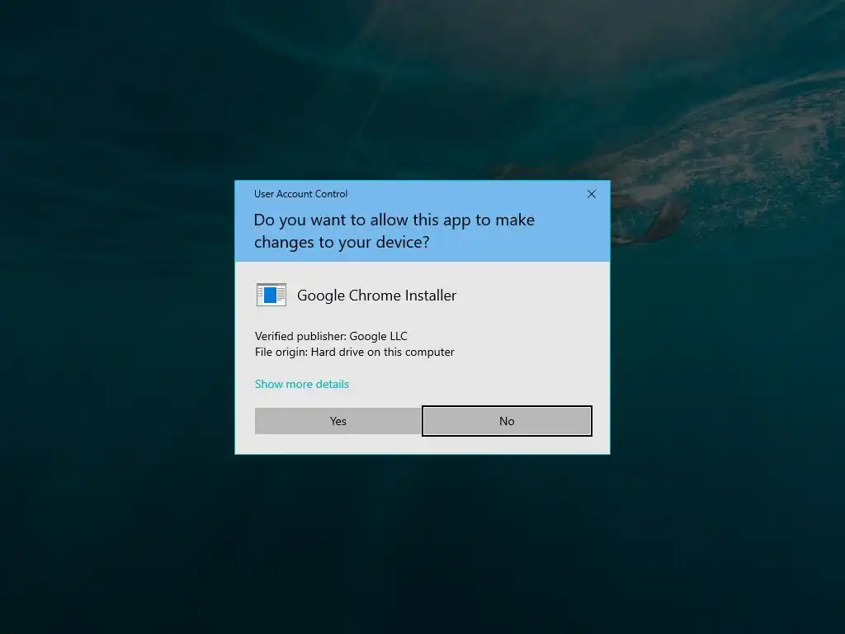This screenshot has height=634, width=845.
Task: Open the Show more details link
Action: [302, 384]
